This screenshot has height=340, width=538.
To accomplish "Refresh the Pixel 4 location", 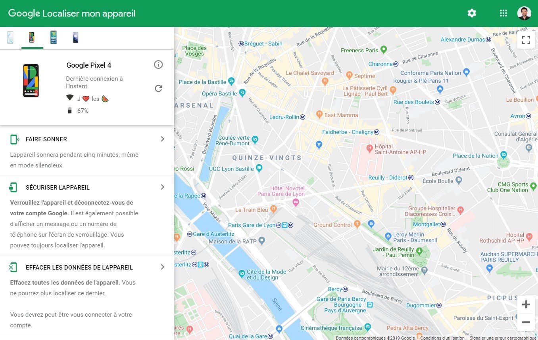I will pos(158,88).
